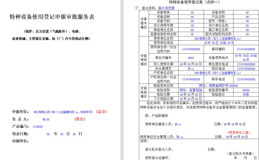Click the 使用登记证编号 label
Viewport: 259px width, 160px height.
point(157,158)
